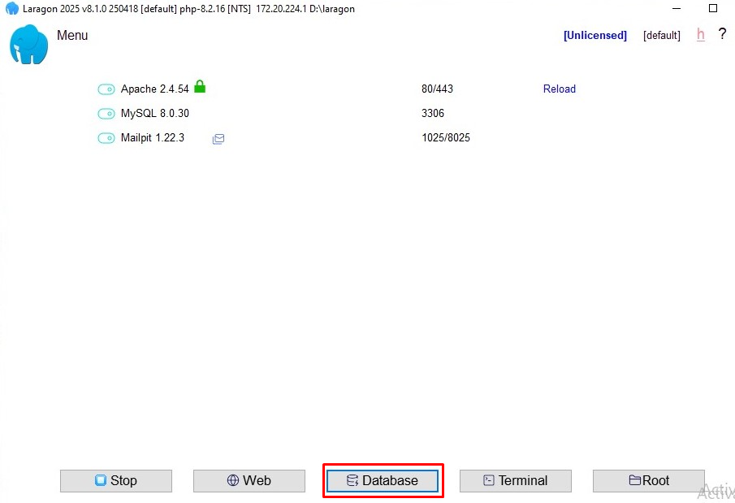This screenshot has width=735, height=503.
Task: Toggle the MySQL 8.0.30 service switch
Action: pos(106,114)
